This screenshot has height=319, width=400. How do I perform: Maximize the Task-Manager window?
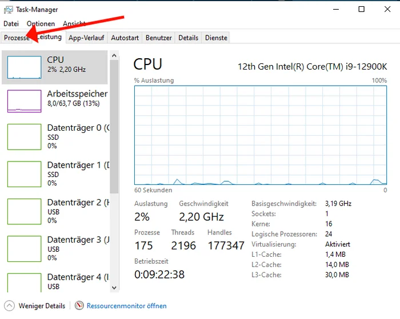pos(361,10)
